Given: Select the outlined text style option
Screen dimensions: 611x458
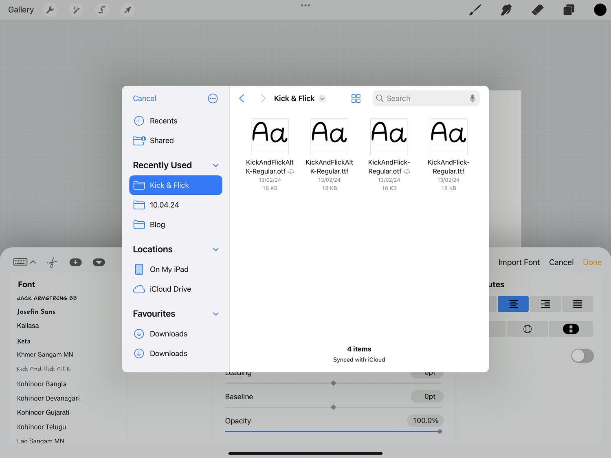Looking at the screenshot, I should point(527,329).
